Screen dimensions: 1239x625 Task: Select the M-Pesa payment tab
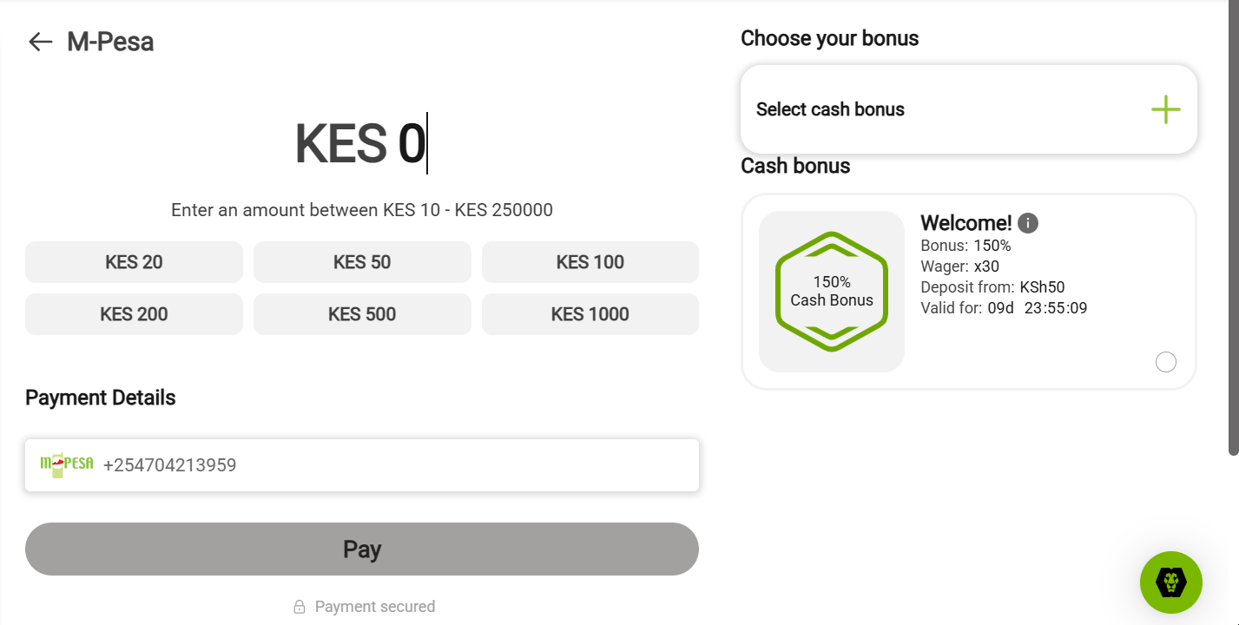[x=110, y=41]
